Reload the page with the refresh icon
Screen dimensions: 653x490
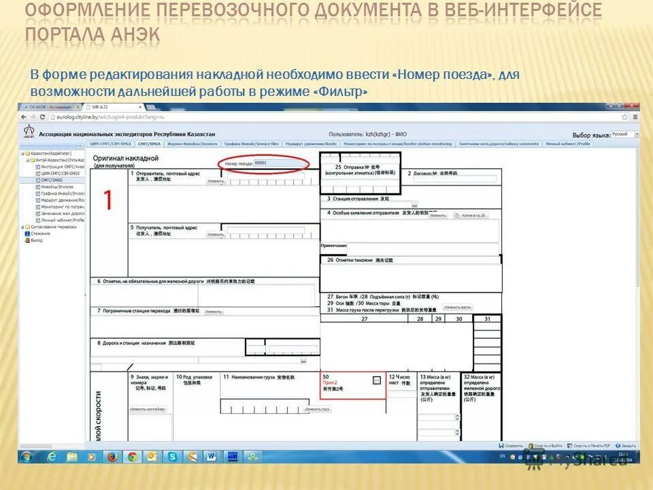point(42,117)
